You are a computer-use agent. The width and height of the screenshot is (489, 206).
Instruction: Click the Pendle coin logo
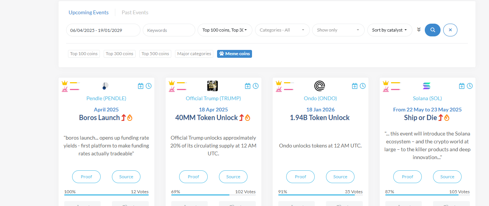(105, 86)
